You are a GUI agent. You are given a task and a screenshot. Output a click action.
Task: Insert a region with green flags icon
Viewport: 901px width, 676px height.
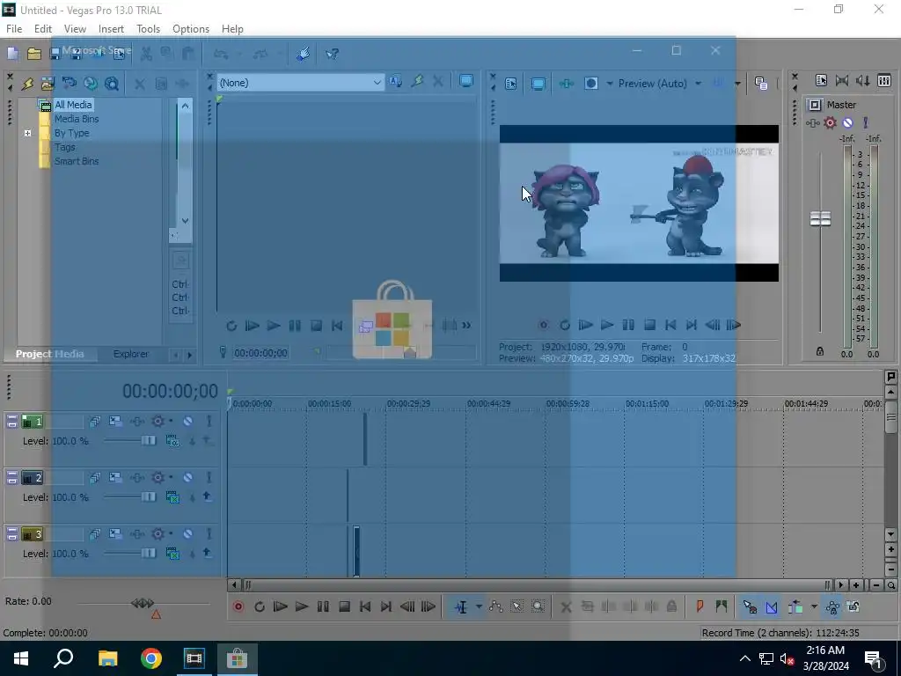coord(722,606)
